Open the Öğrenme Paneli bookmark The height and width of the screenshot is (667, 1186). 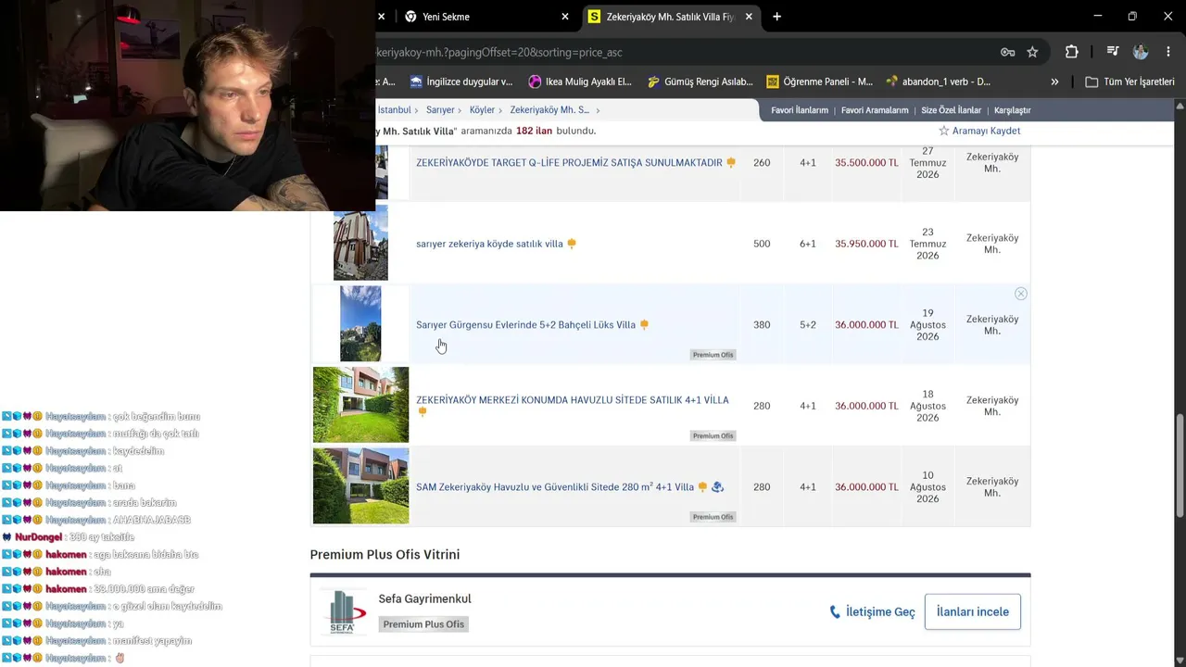pos(819,82)
